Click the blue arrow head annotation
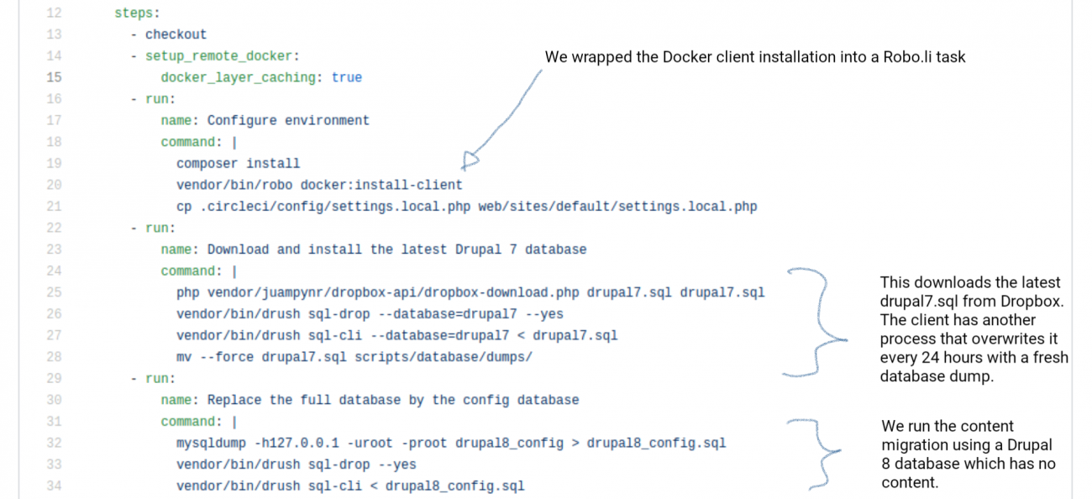Viewport: 1092px width, 499px height. pyautogui.click(x=471, y=160)
